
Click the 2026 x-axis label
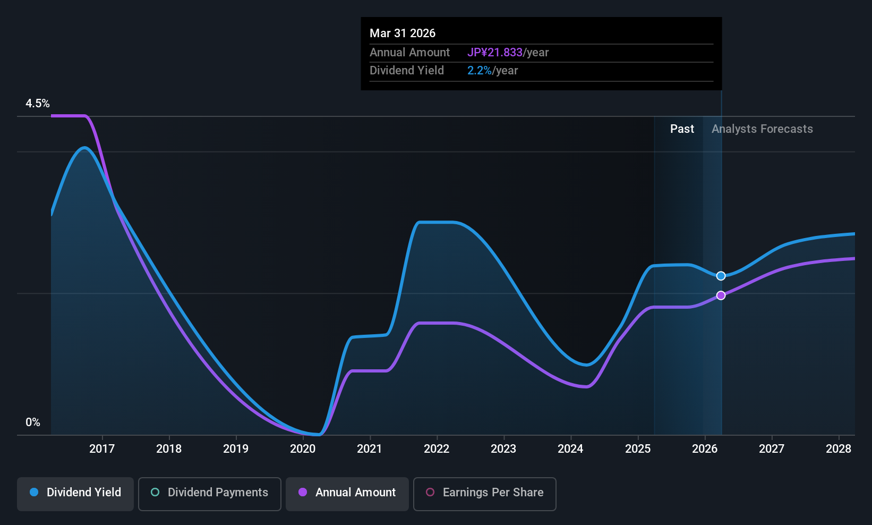click(x=705, y=449)
